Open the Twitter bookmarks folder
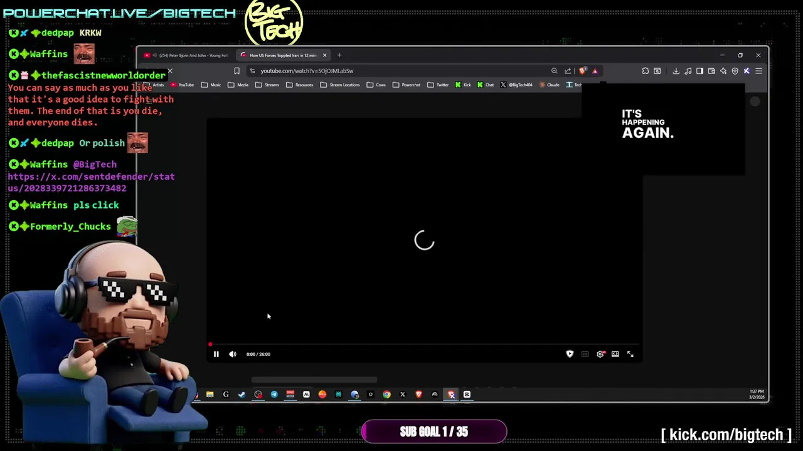803x451 pixels. click(x=438, y=85)
